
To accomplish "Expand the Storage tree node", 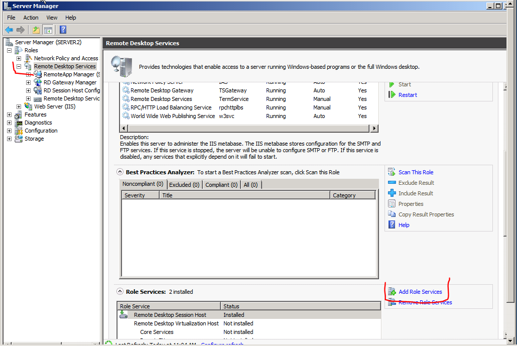I will 9,139.
